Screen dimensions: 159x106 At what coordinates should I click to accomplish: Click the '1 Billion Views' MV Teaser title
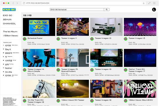pyautogui.click(x=73, y=100)
